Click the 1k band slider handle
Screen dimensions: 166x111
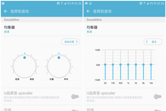(x=128, y=65)
